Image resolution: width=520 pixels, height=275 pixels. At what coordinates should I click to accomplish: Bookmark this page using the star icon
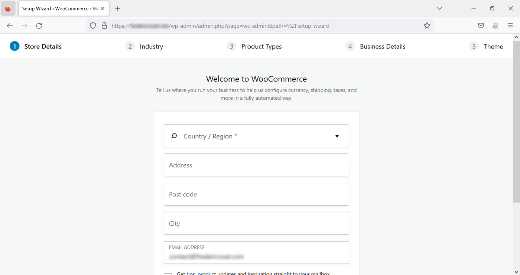tap(427, 26)
